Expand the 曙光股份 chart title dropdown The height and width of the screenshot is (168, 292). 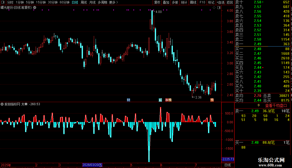pos(35,8)
